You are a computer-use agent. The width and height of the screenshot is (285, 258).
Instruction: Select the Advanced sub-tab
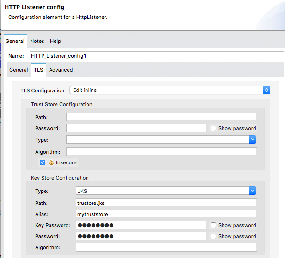pos(61,70)
